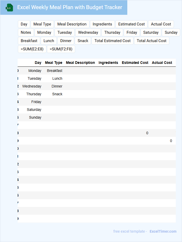
Task: Open the ExcelTimer.com link
Action: point(163,231)
